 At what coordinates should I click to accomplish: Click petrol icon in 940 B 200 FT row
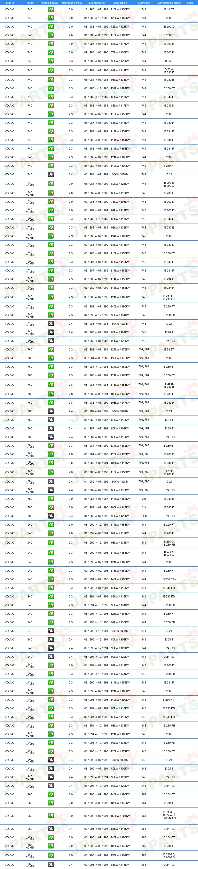click(51, 525)
